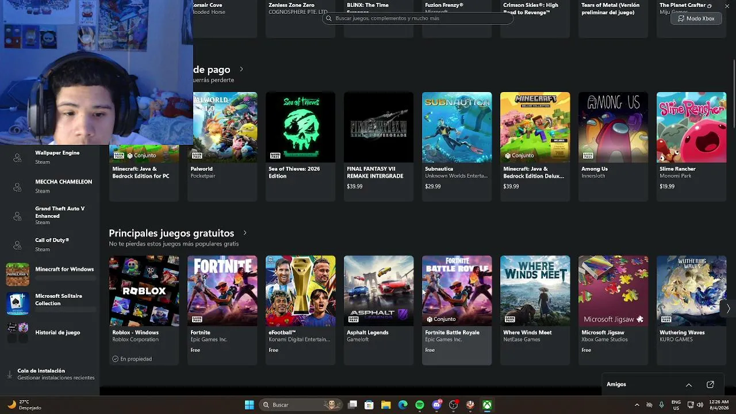The height and width of the screenshot is (414, 736).
Task: Expand Principales juegos gratuitos with its chevron
Action: 245,233
